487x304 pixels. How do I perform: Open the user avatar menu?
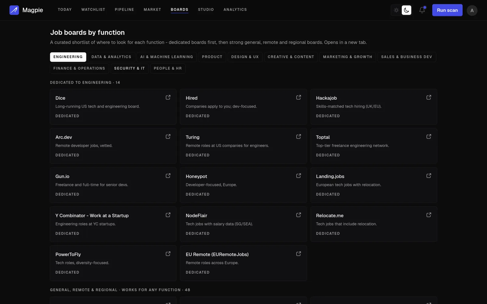[472, 10]
